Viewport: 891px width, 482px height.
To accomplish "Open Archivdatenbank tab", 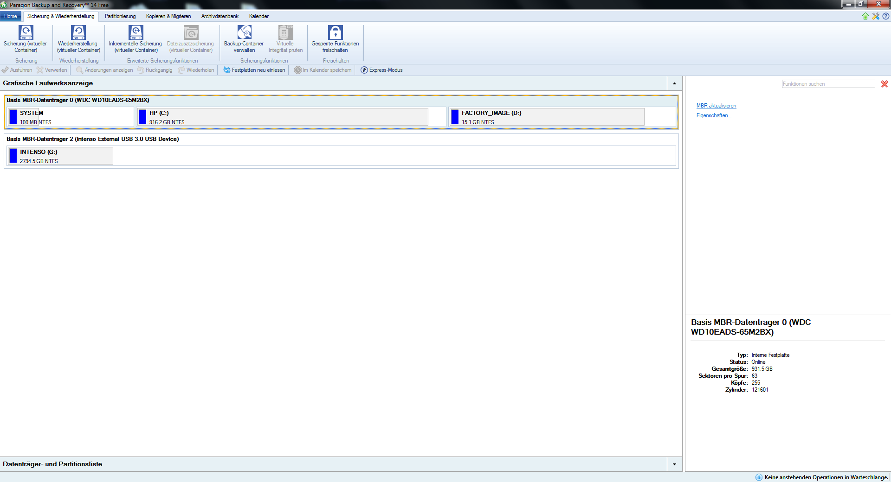I will click(220, 16).
